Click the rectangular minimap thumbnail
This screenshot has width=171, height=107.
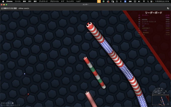tap(160, 100)
